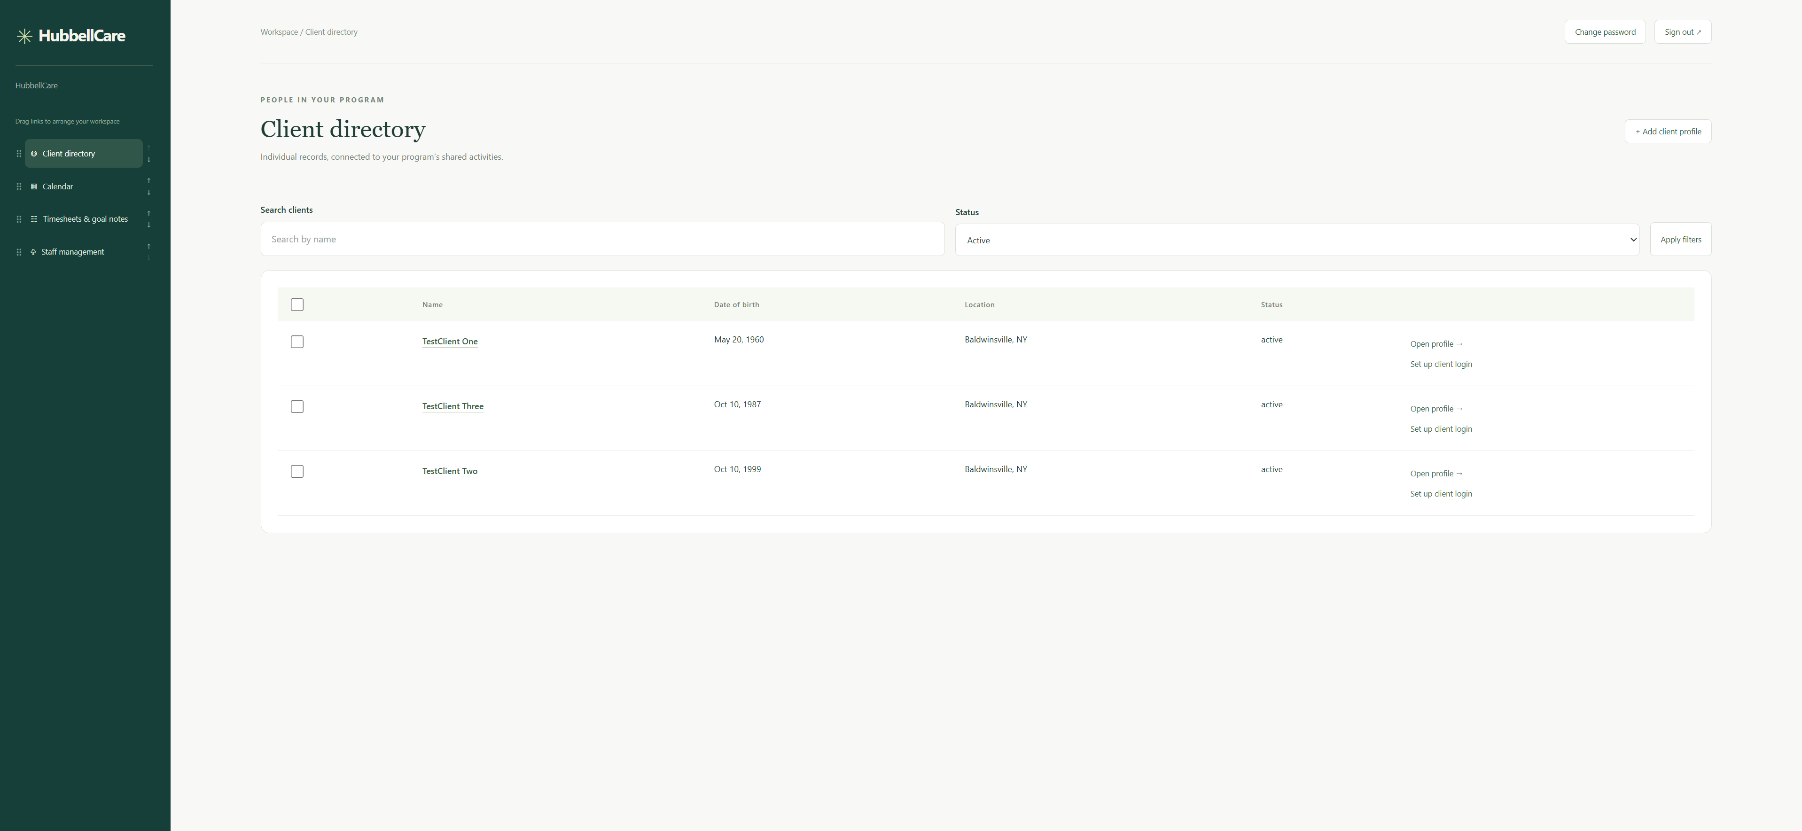1802x831 pixels.
Task: Open the TestClient One name link
Action: pos(450,342)
